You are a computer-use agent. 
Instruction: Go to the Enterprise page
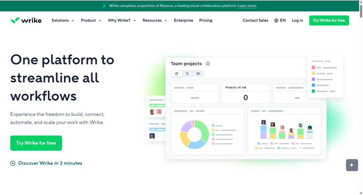pos(183,21)
